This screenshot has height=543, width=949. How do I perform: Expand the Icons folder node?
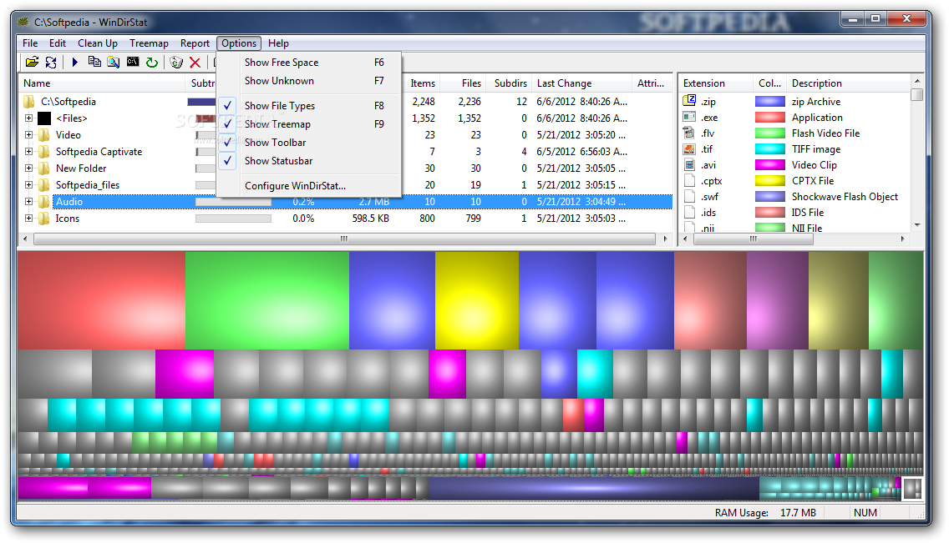[x=28, y=218]
